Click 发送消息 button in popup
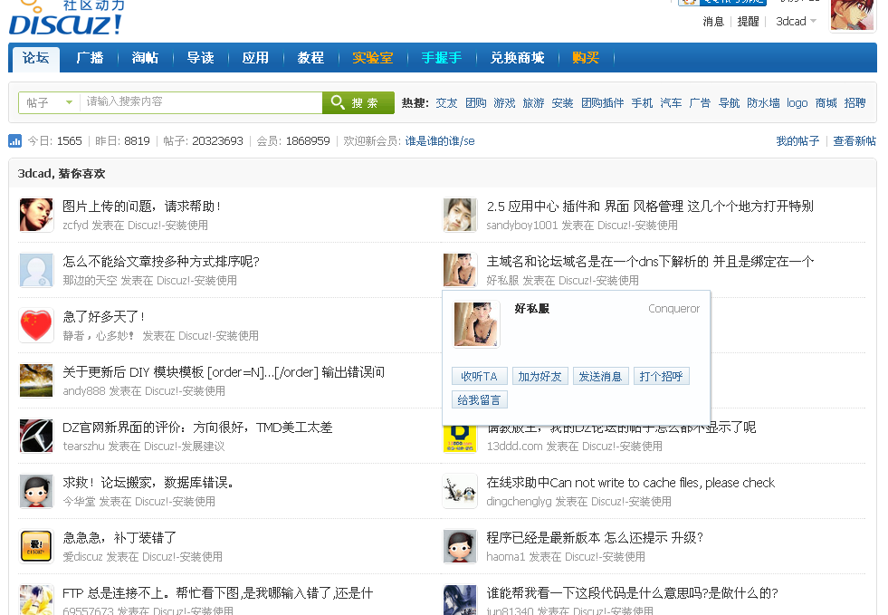The width and height of the screenshot is (888, 615). [x=600, y=377]
